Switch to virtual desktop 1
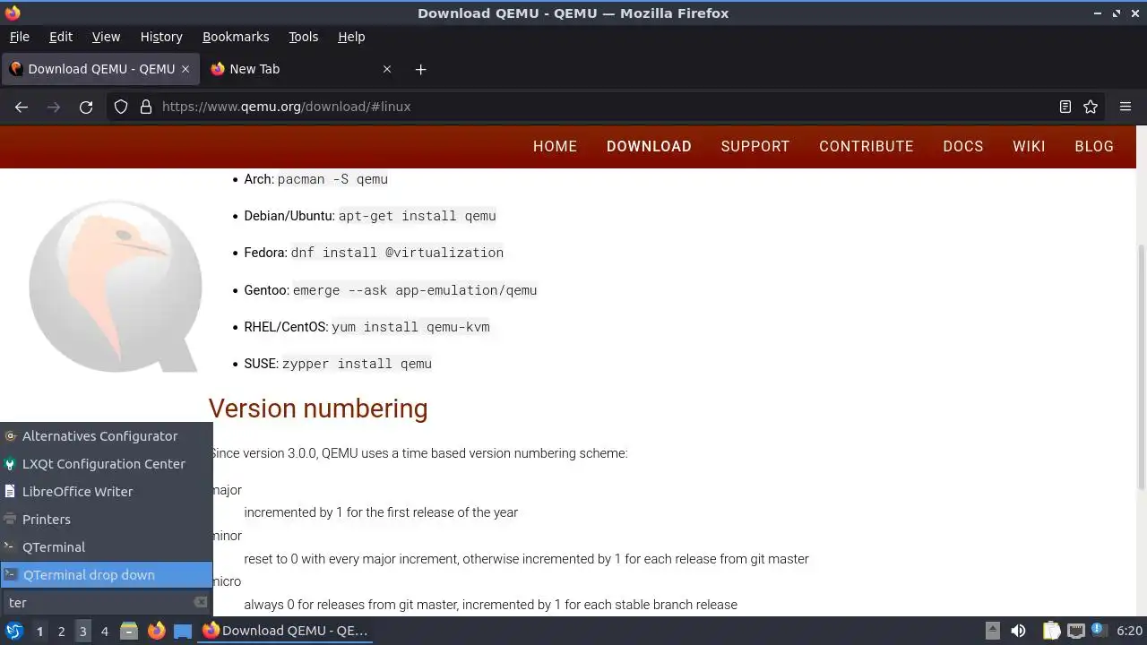 point(39,632)
